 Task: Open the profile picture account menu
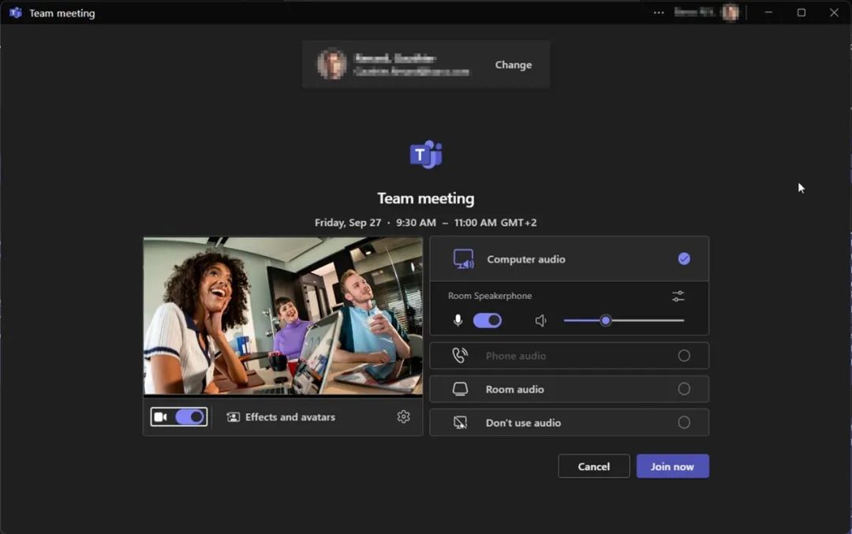click(x=731, y=13)
